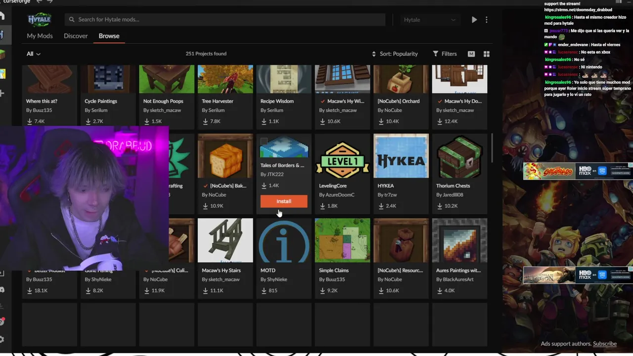This screenshot has width=633, height=356.
Task: Open the [NoCube's] Resourc... title
Action: coord(400,270)
